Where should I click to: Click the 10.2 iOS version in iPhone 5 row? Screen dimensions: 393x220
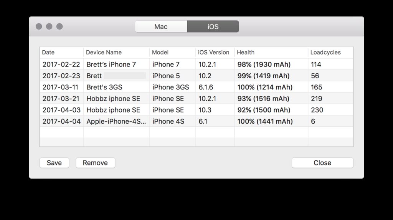pyautogui.click(x=205, y=76)
